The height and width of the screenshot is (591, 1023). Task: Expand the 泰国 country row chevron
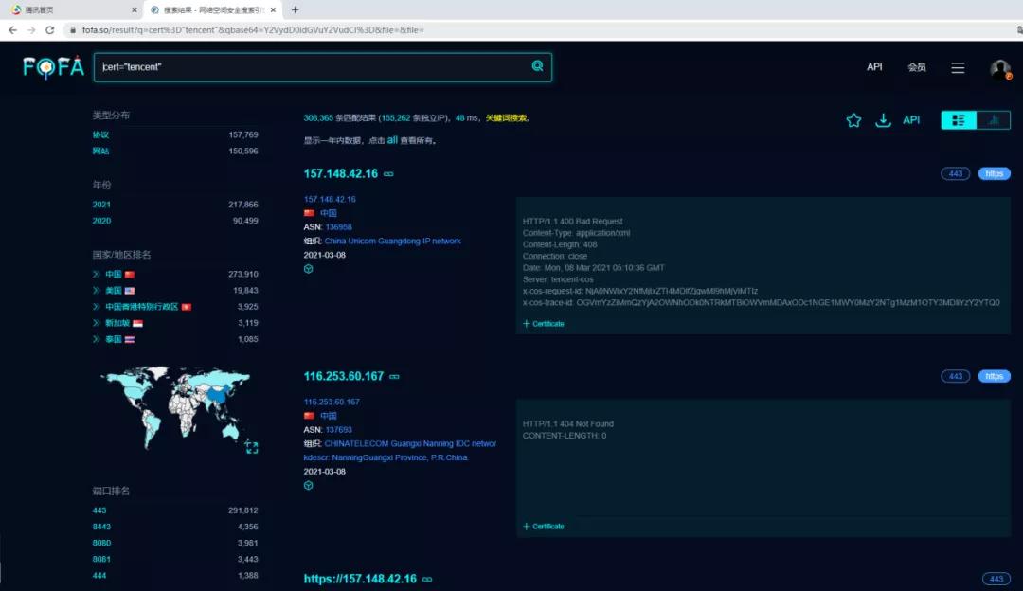point(97,339)
